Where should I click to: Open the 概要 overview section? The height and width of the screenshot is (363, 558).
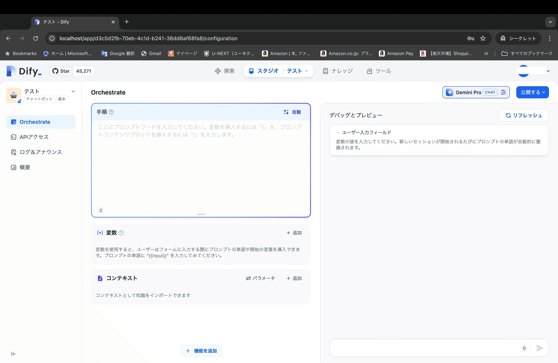click(25, 167)
